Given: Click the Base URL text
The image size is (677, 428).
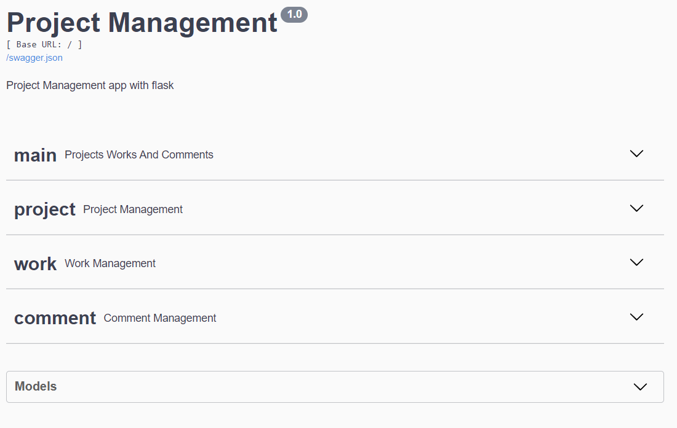Looking at the screenshot, I should pos(44,44).
